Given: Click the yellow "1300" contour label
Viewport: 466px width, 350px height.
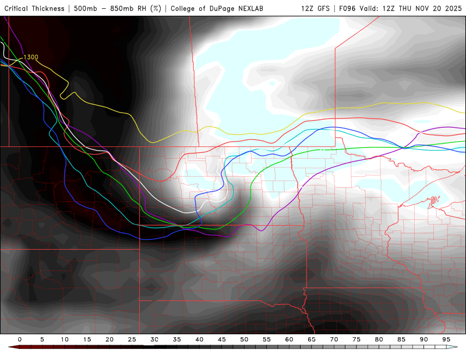Looking at the screenshot, I should 31,57.
